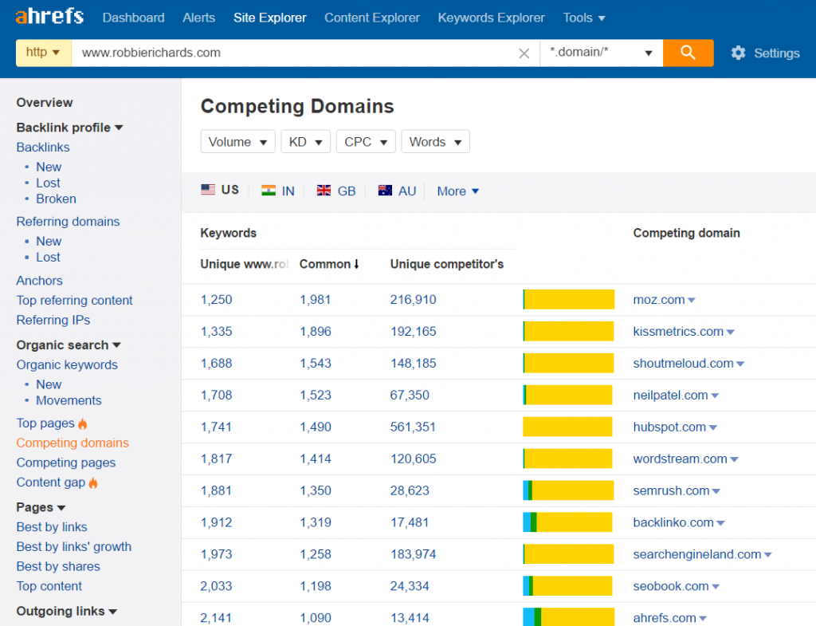816x626 pixels.
Task: Select the India flag country filter
Action: tap(278, 191)
